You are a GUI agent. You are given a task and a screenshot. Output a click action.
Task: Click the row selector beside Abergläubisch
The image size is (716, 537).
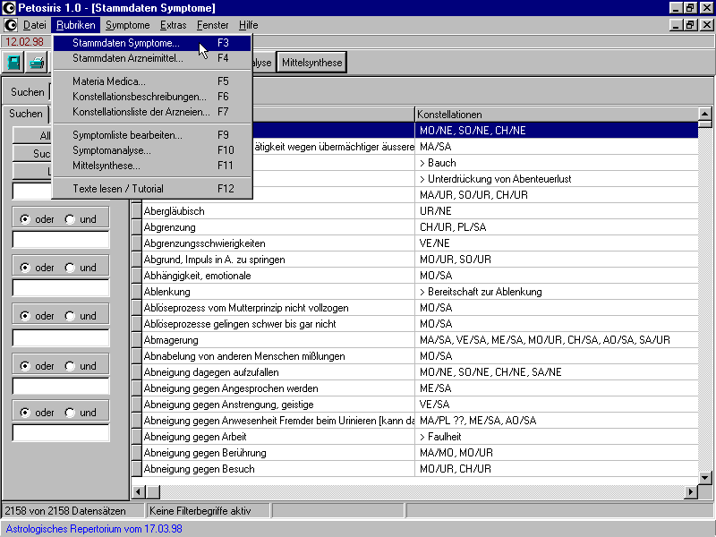point(136,211)
